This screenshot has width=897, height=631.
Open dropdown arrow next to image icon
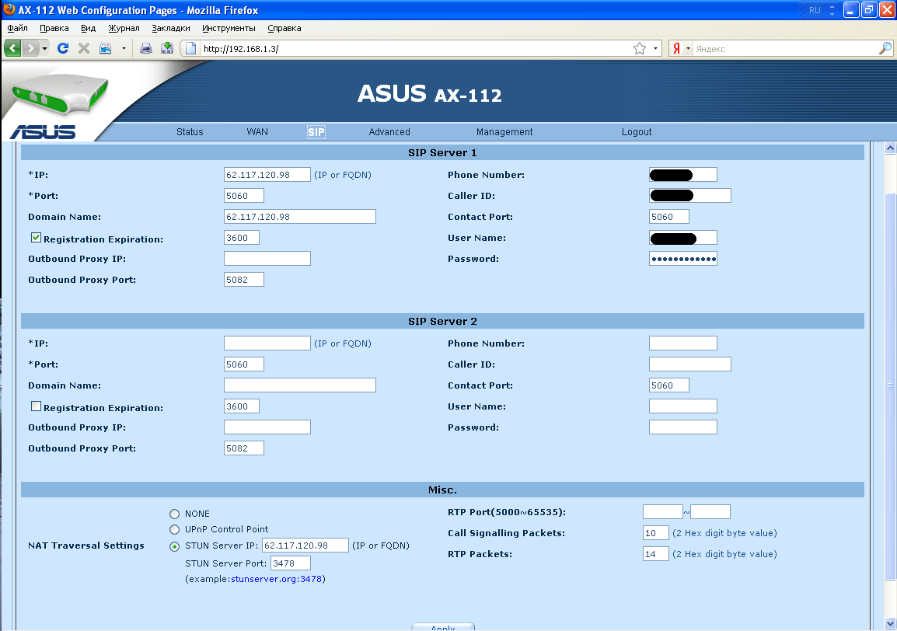tap(124, 49)
